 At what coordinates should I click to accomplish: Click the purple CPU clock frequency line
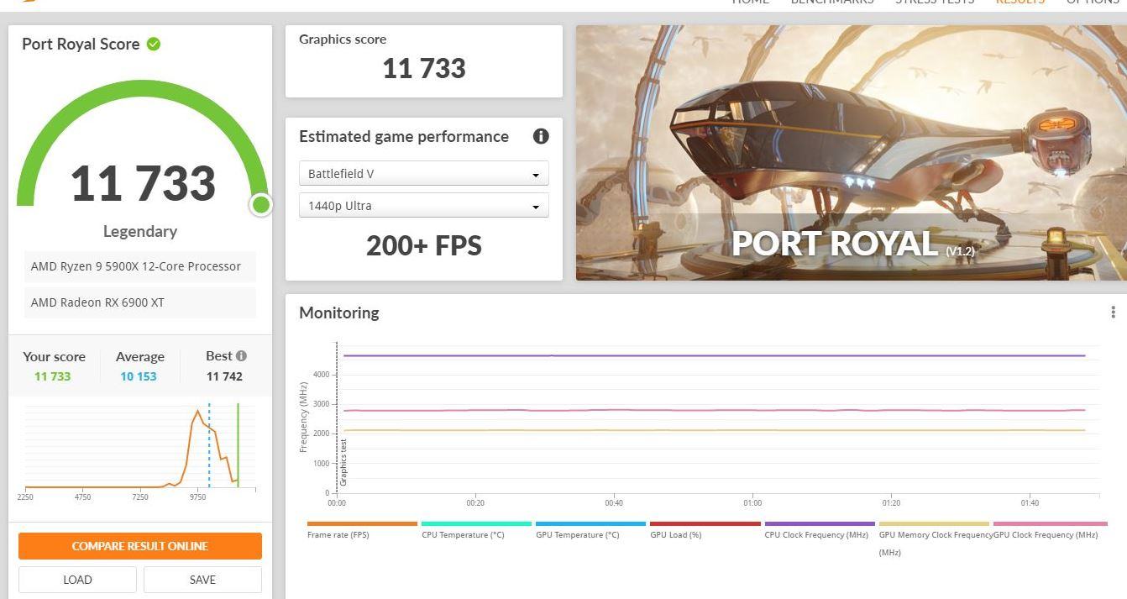[x=714, y=355]
